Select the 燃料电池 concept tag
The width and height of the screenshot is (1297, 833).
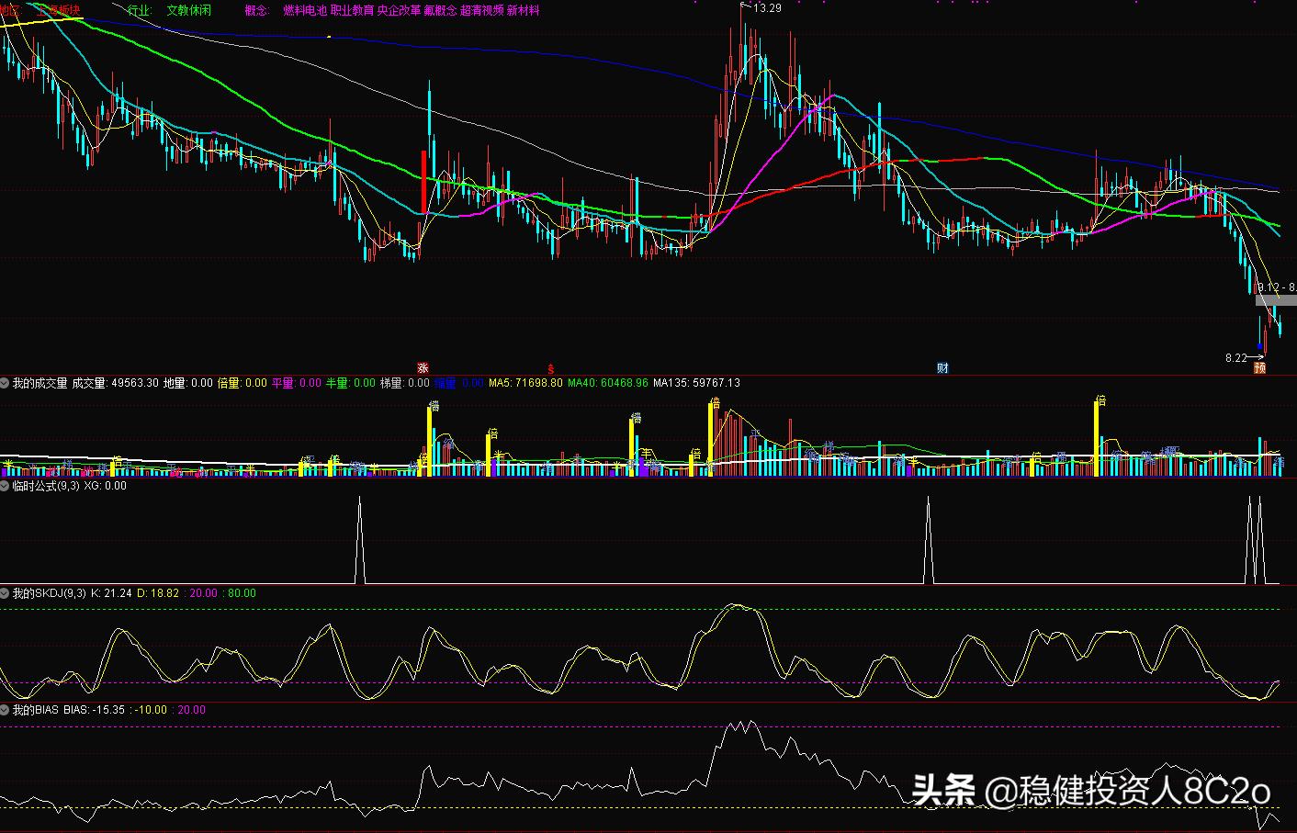pos(304,11)
